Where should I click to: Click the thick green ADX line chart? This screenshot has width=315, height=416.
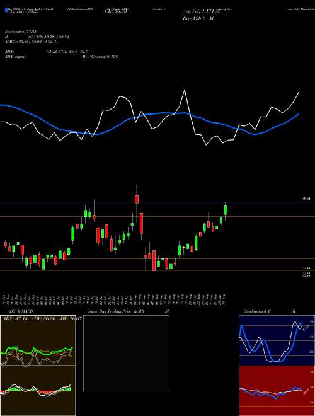point(37,351)
